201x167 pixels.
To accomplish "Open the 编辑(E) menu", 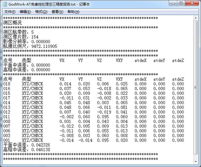I will coord(25,12).
